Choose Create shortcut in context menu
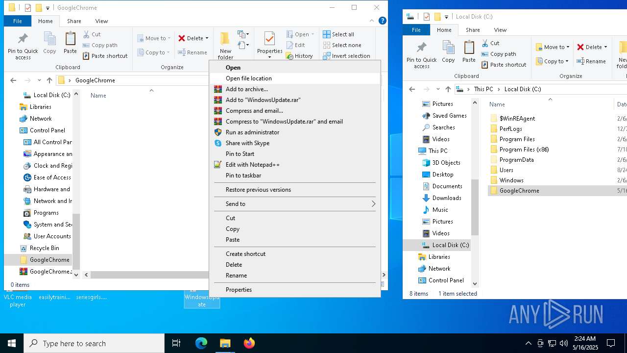627x353 pixels. click(295, 254)
